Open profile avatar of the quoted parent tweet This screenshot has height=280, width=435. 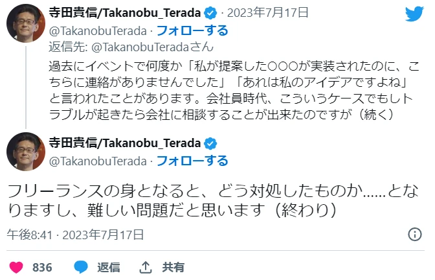pos(25,24)
